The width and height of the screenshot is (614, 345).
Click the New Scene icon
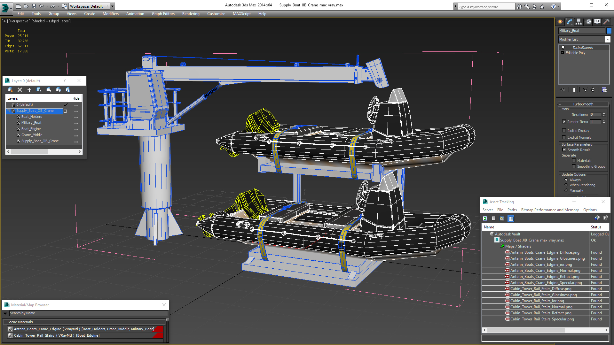18,6
